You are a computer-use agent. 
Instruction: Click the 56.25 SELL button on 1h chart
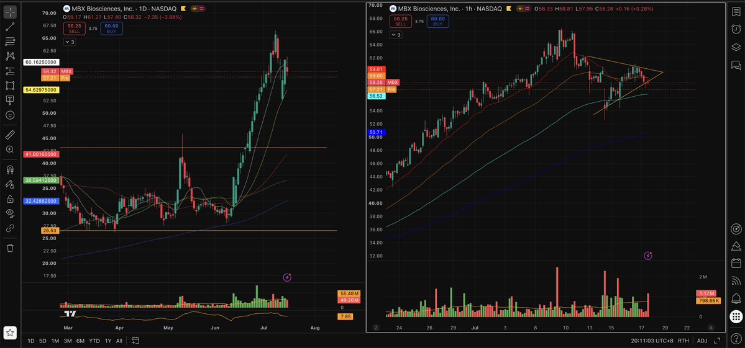401,21
